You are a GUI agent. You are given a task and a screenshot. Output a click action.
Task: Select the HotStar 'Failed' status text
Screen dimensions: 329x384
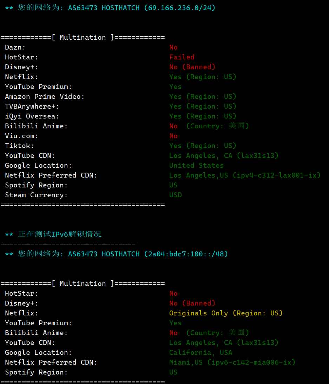182,57
